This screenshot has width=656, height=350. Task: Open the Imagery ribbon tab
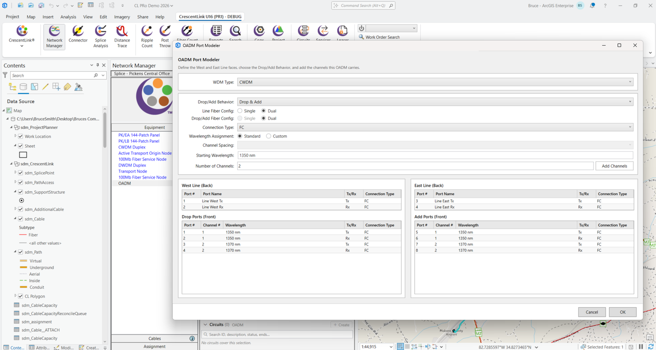click(x=122, y=17)
